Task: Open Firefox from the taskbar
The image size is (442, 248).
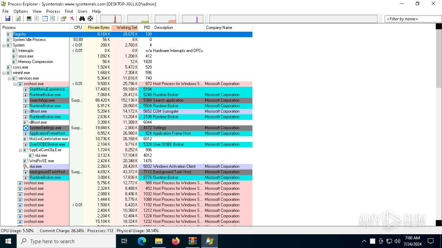Action: (176, 241)
